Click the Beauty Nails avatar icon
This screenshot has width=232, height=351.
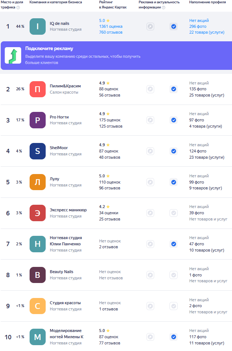38,275
